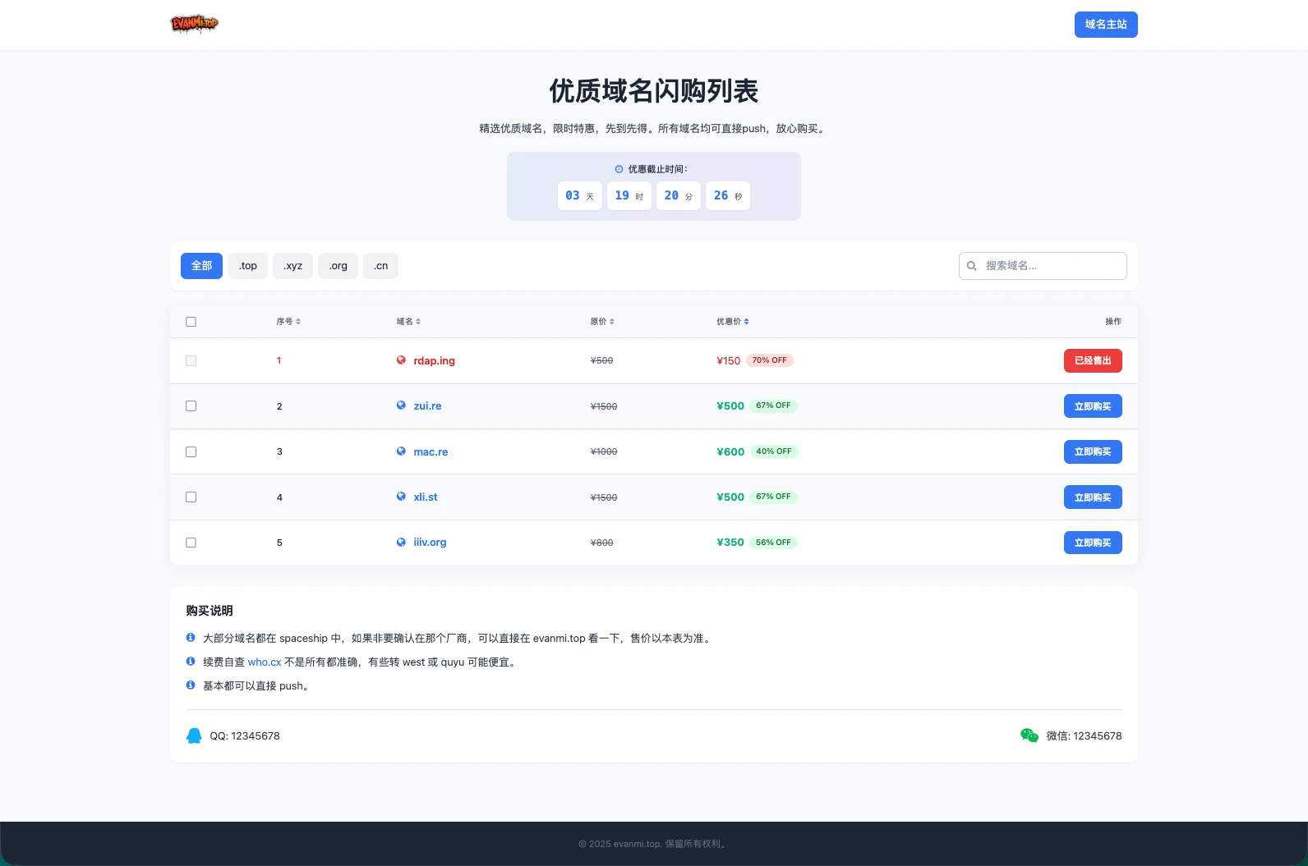Viewport: 1308px width, 866px height.
Task: Click the globe icon beside zui.re
Action: pyautogui.click(x=401, y=406)
